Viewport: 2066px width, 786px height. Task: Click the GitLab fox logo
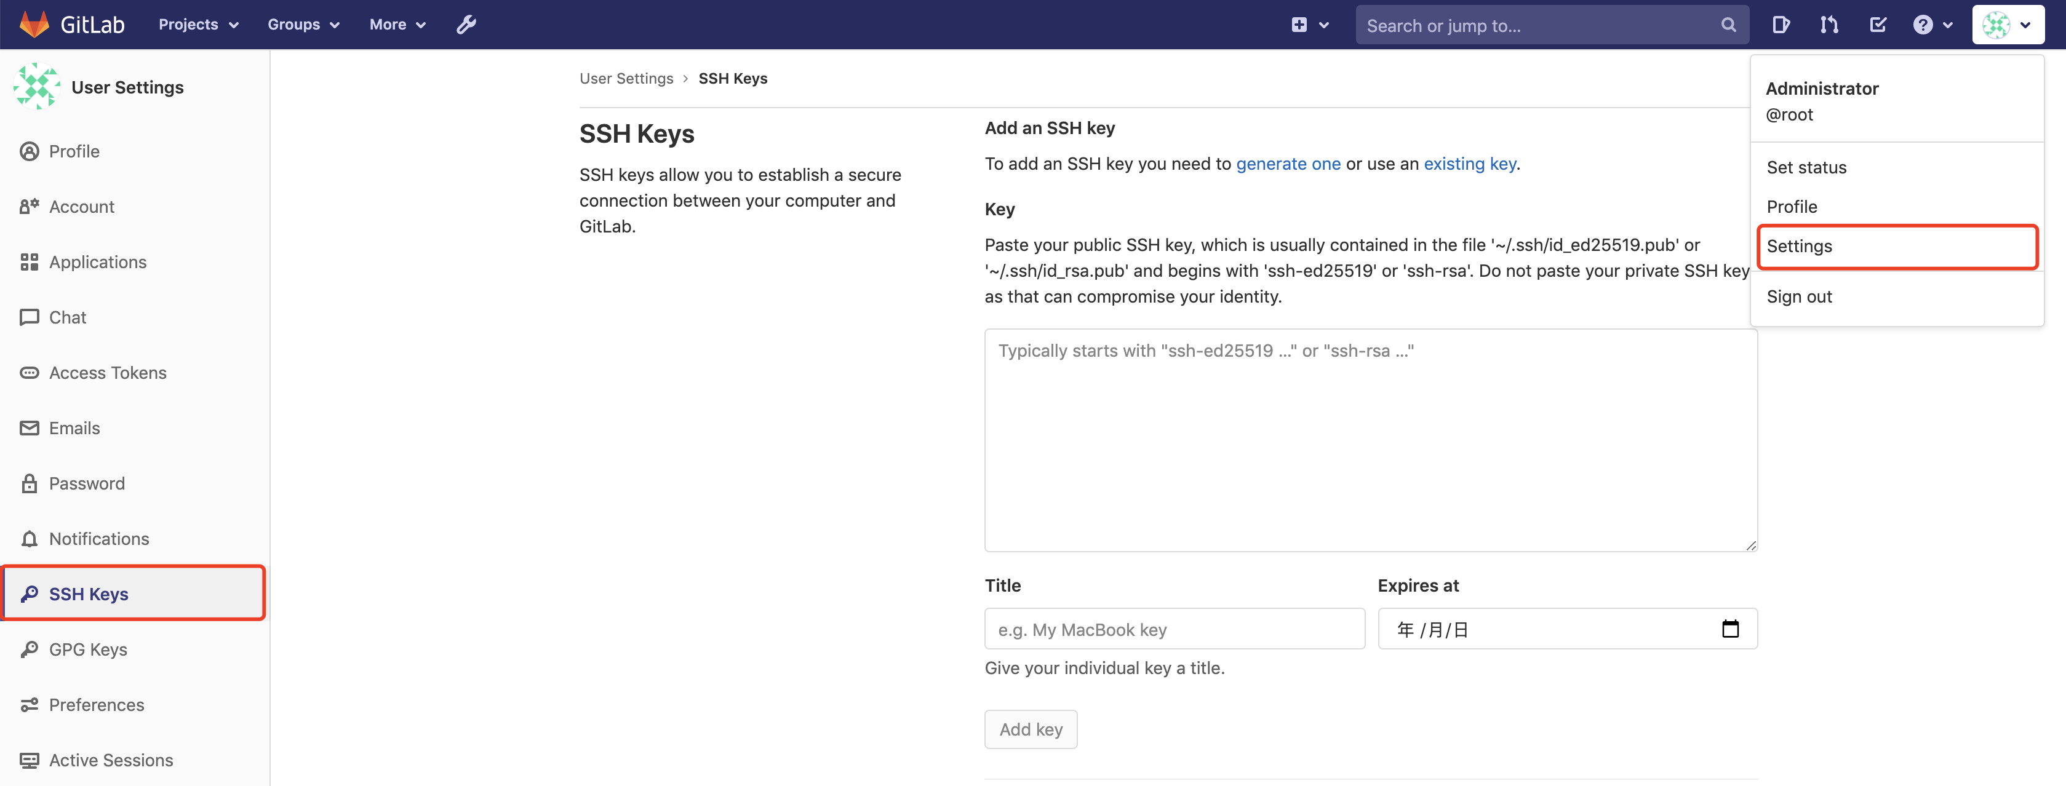(x=34, y=24)
